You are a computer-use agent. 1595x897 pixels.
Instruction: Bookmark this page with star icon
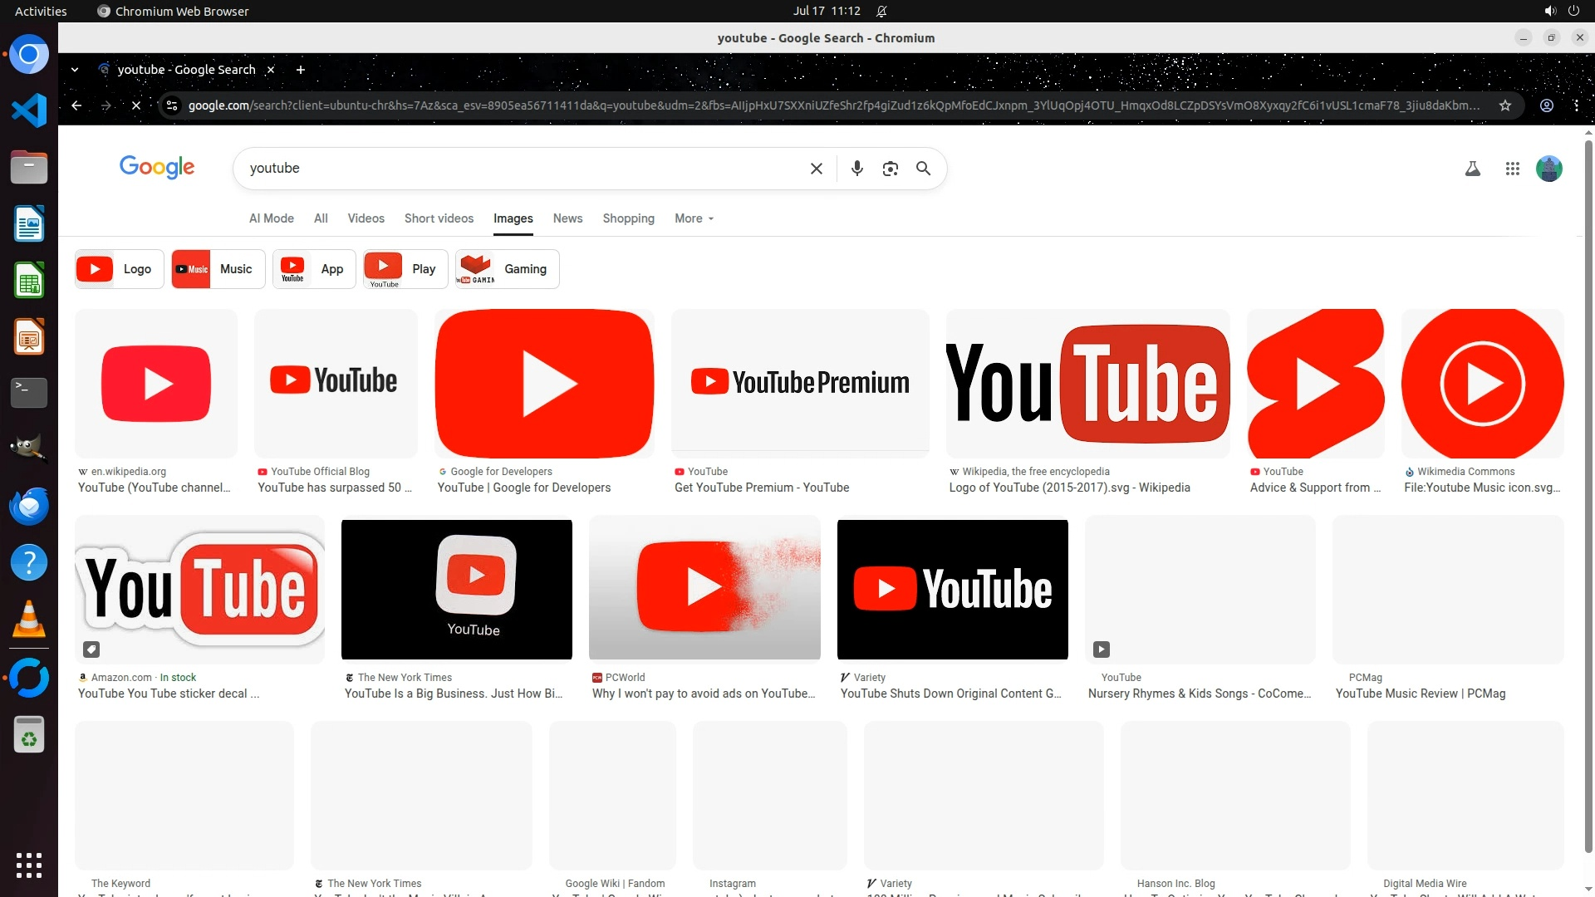tap(1504, 105)
